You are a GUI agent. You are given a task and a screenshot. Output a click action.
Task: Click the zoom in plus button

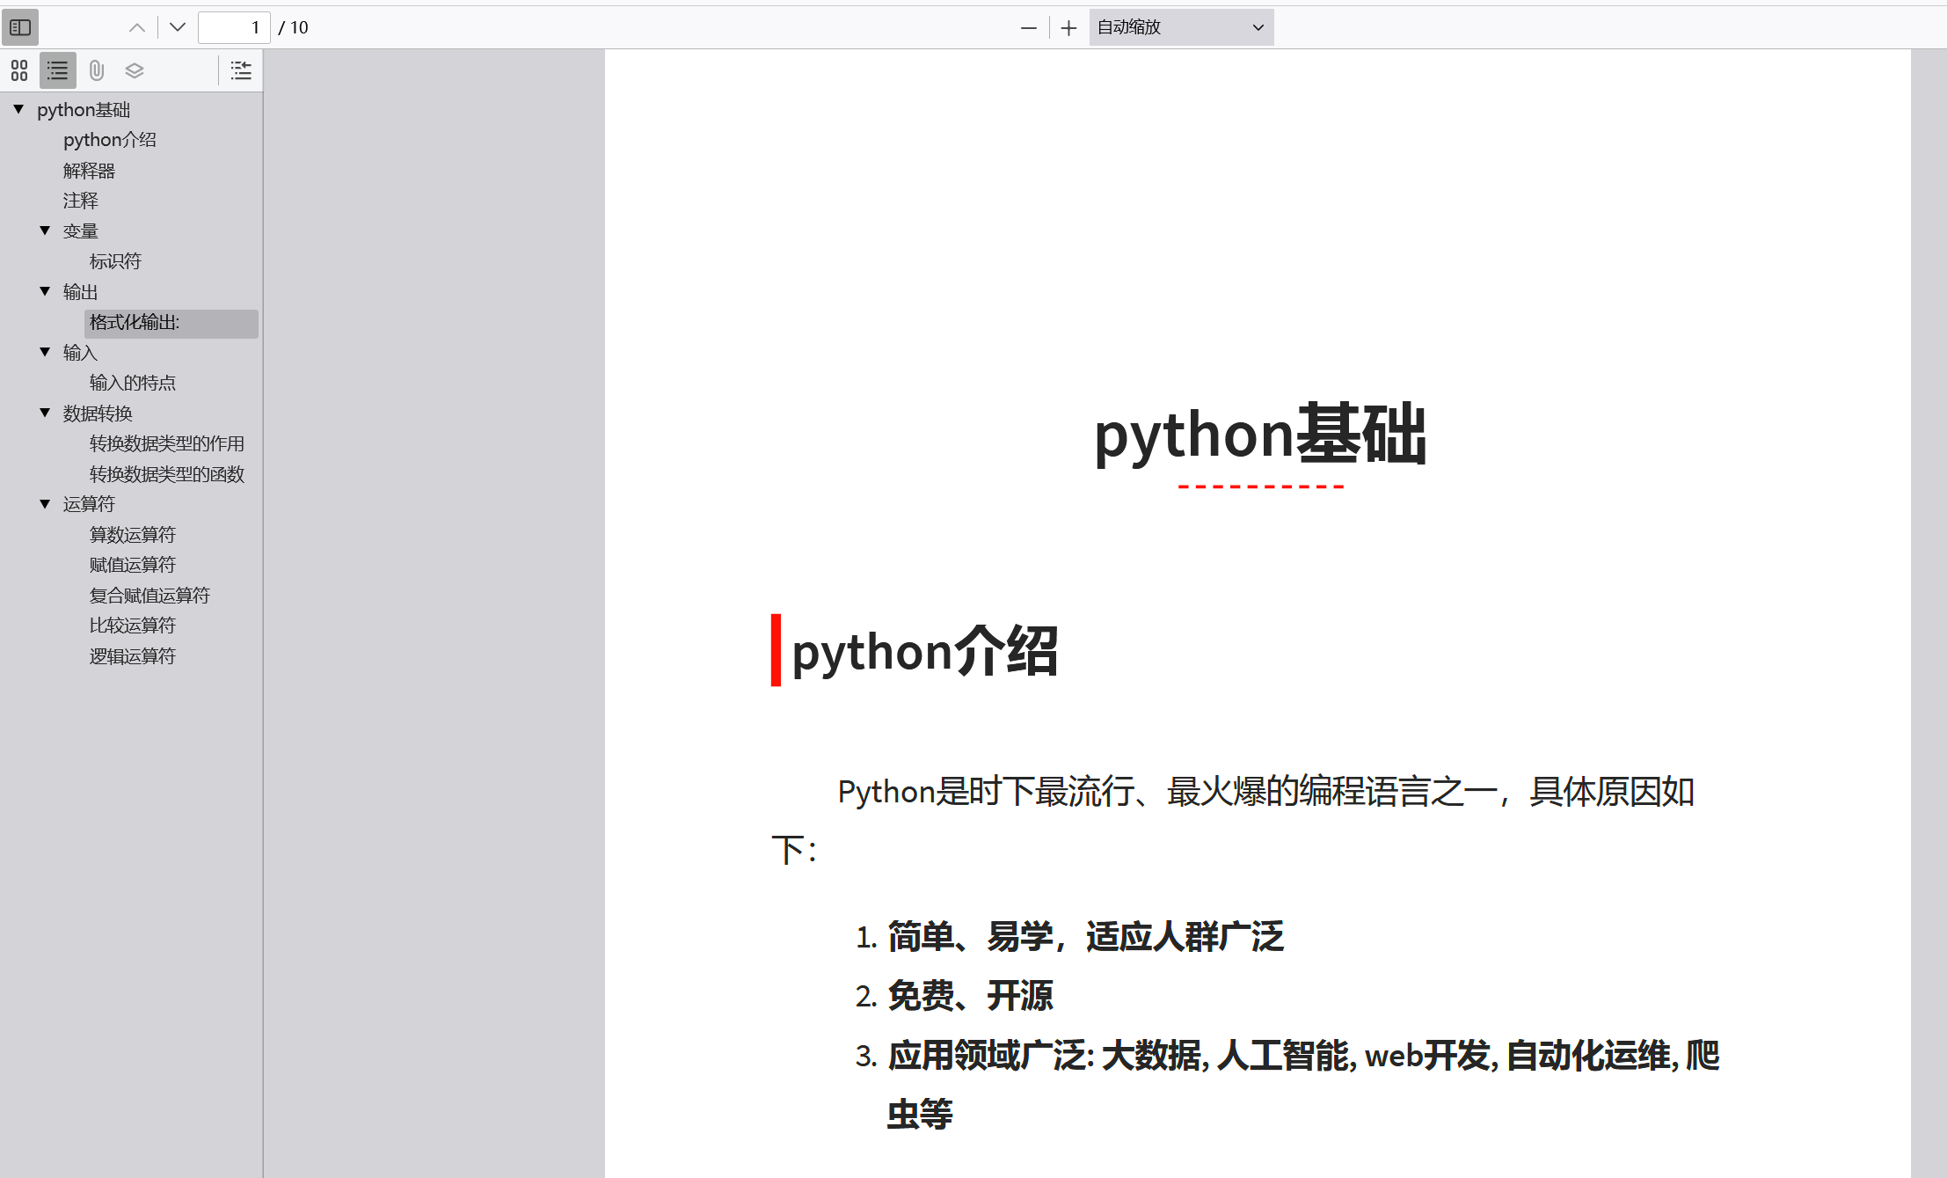tap(1068, 28)
